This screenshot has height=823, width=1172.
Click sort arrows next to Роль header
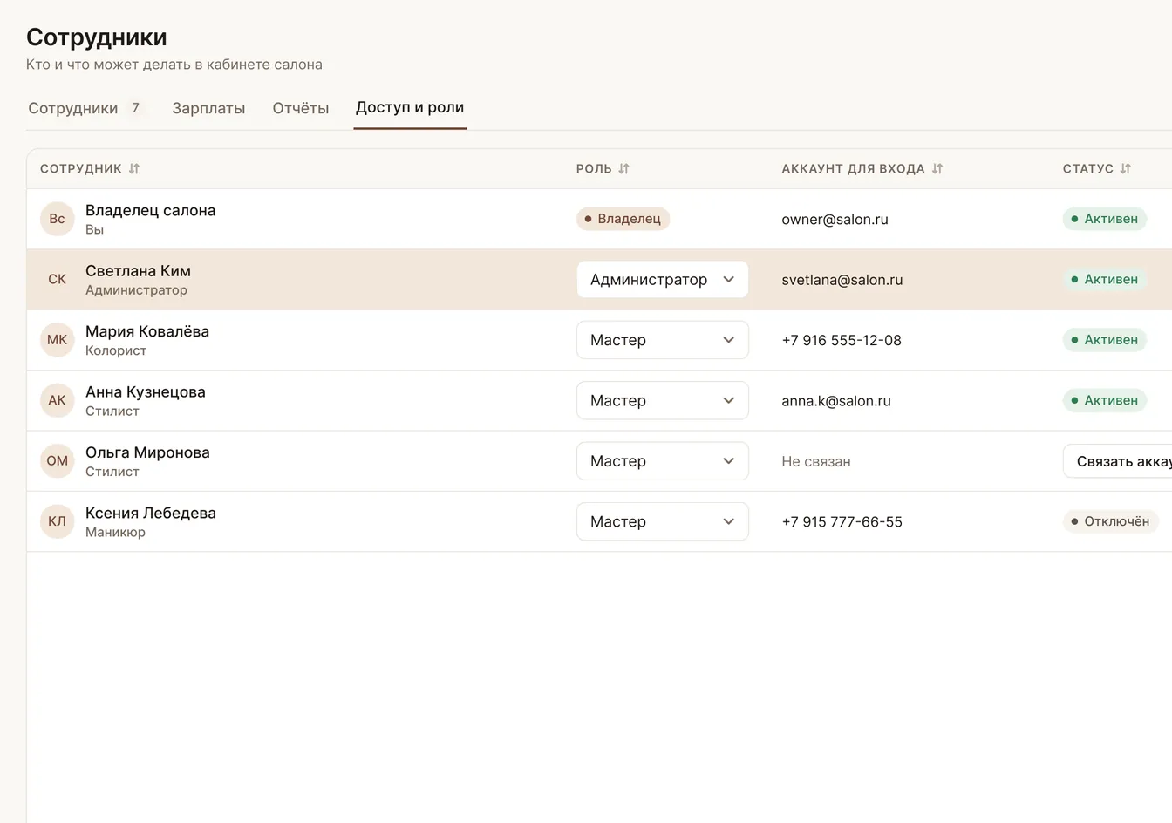tap(624, 169)
